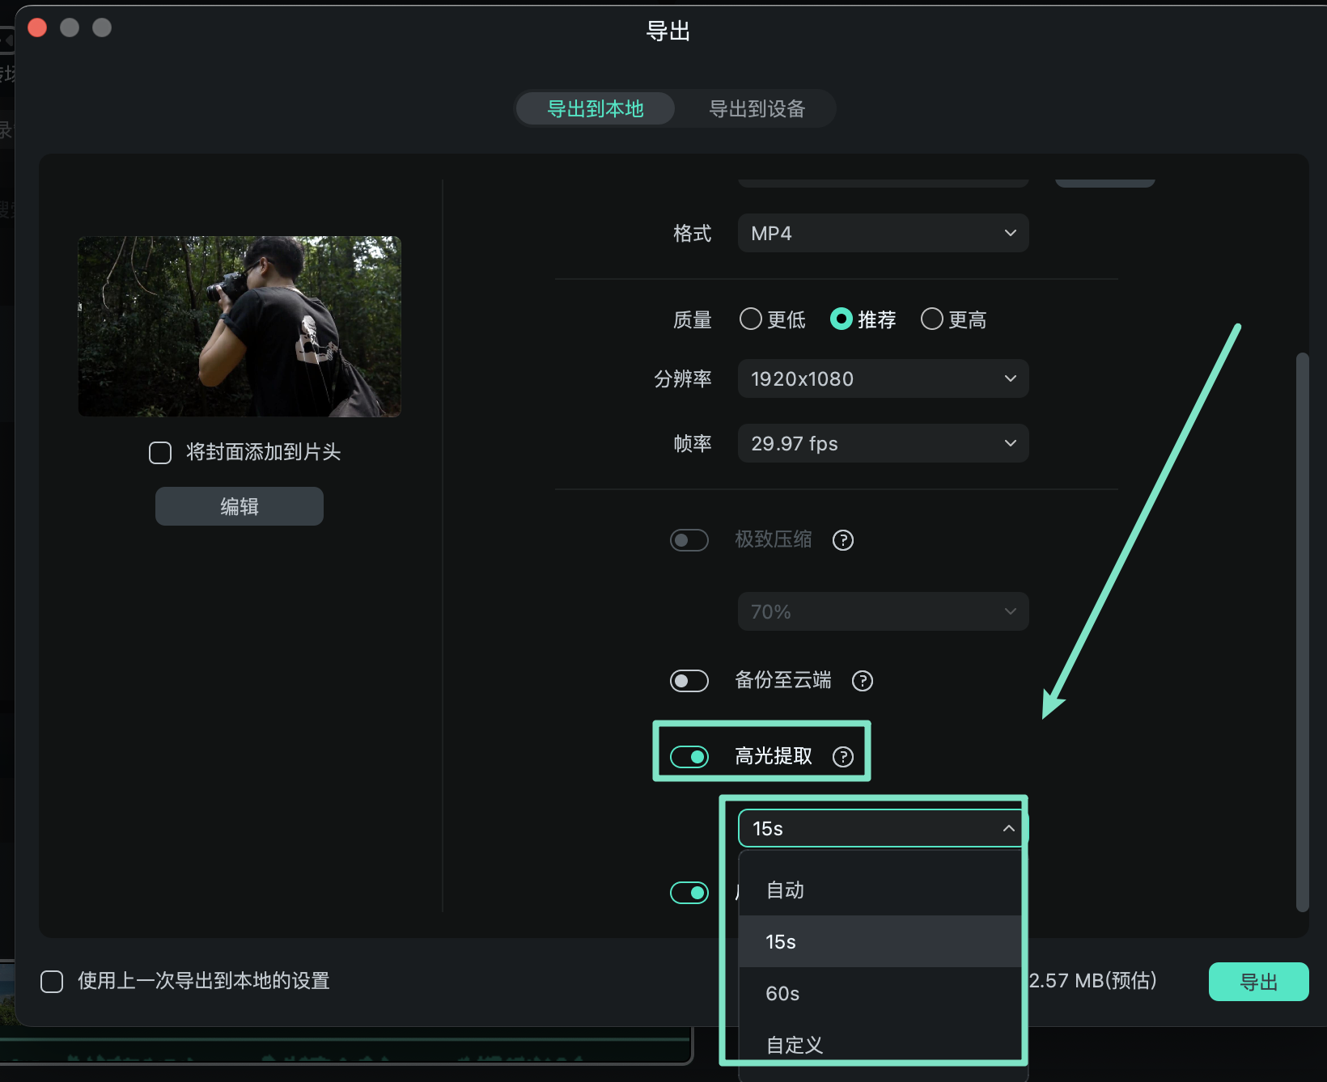Check the 将封面添加到片头 checkbox
This screenshot has height=1082, width=1327.
coord(159,453)
